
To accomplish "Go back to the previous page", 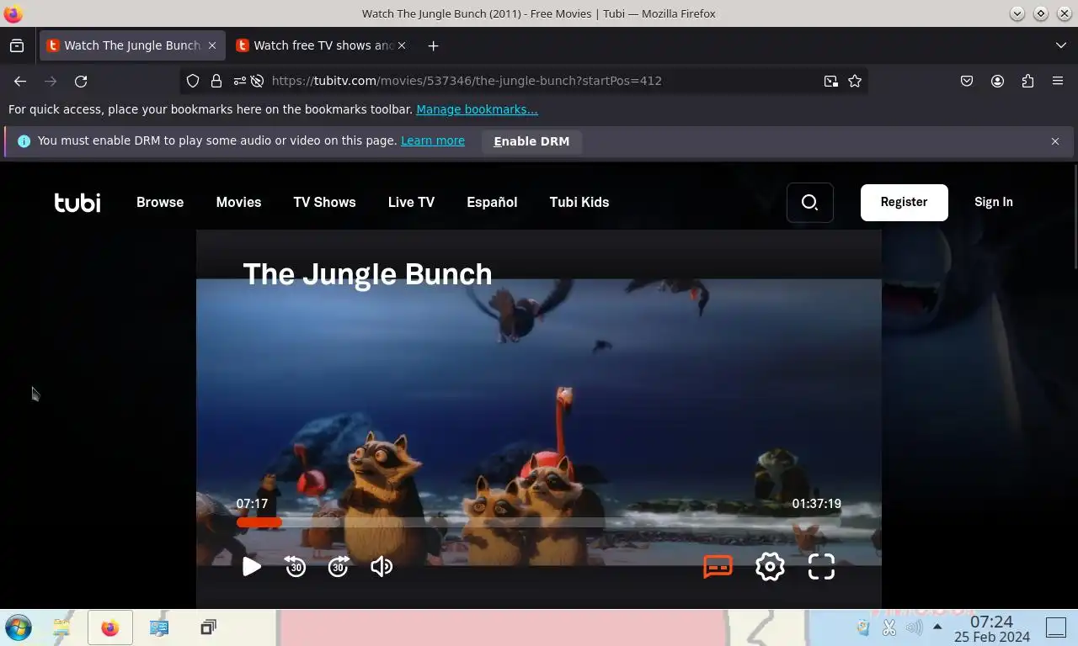I will (20, 81).
